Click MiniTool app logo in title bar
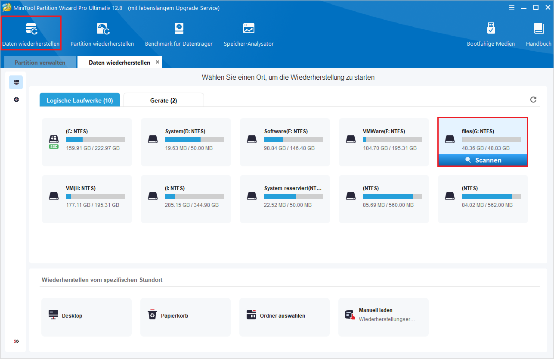Viewport: 554px width, 359px height. point(7,8)
